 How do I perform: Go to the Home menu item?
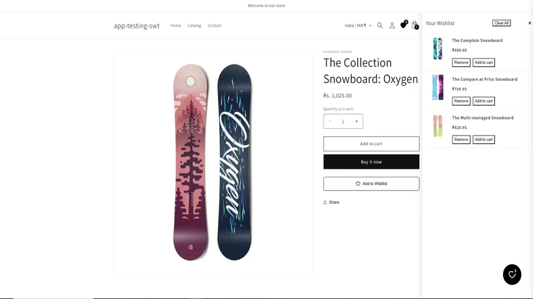coord(176,25)
